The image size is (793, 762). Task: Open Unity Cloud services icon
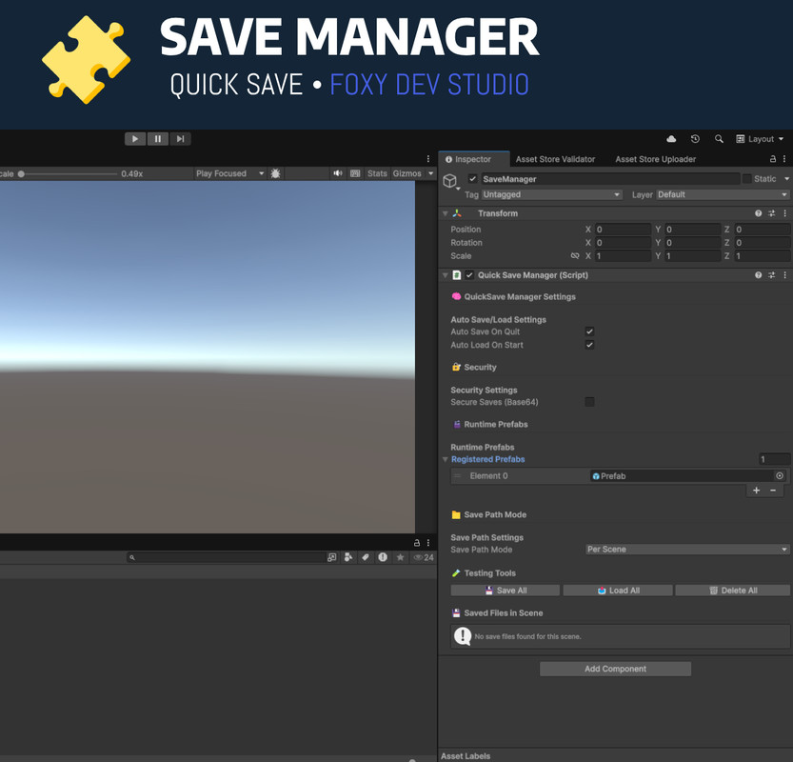tap(671, 139)
